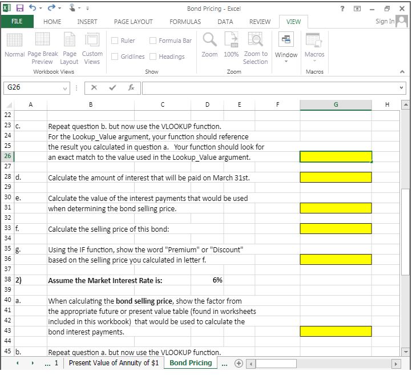412x375 pixels.
Task: Select Page Break Preview view
Action: [42, 49]
